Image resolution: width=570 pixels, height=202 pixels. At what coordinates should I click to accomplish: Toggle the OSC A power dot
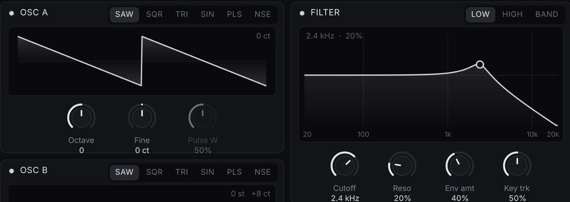12,13
